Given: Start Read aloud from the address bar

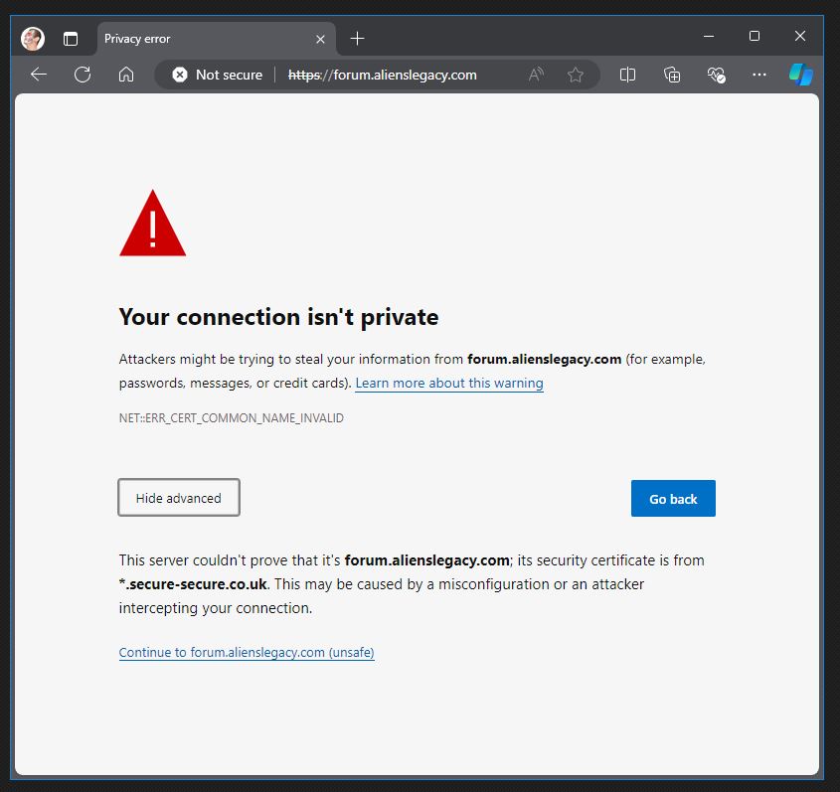Looking at the screenshot, I should coord(536,75).
